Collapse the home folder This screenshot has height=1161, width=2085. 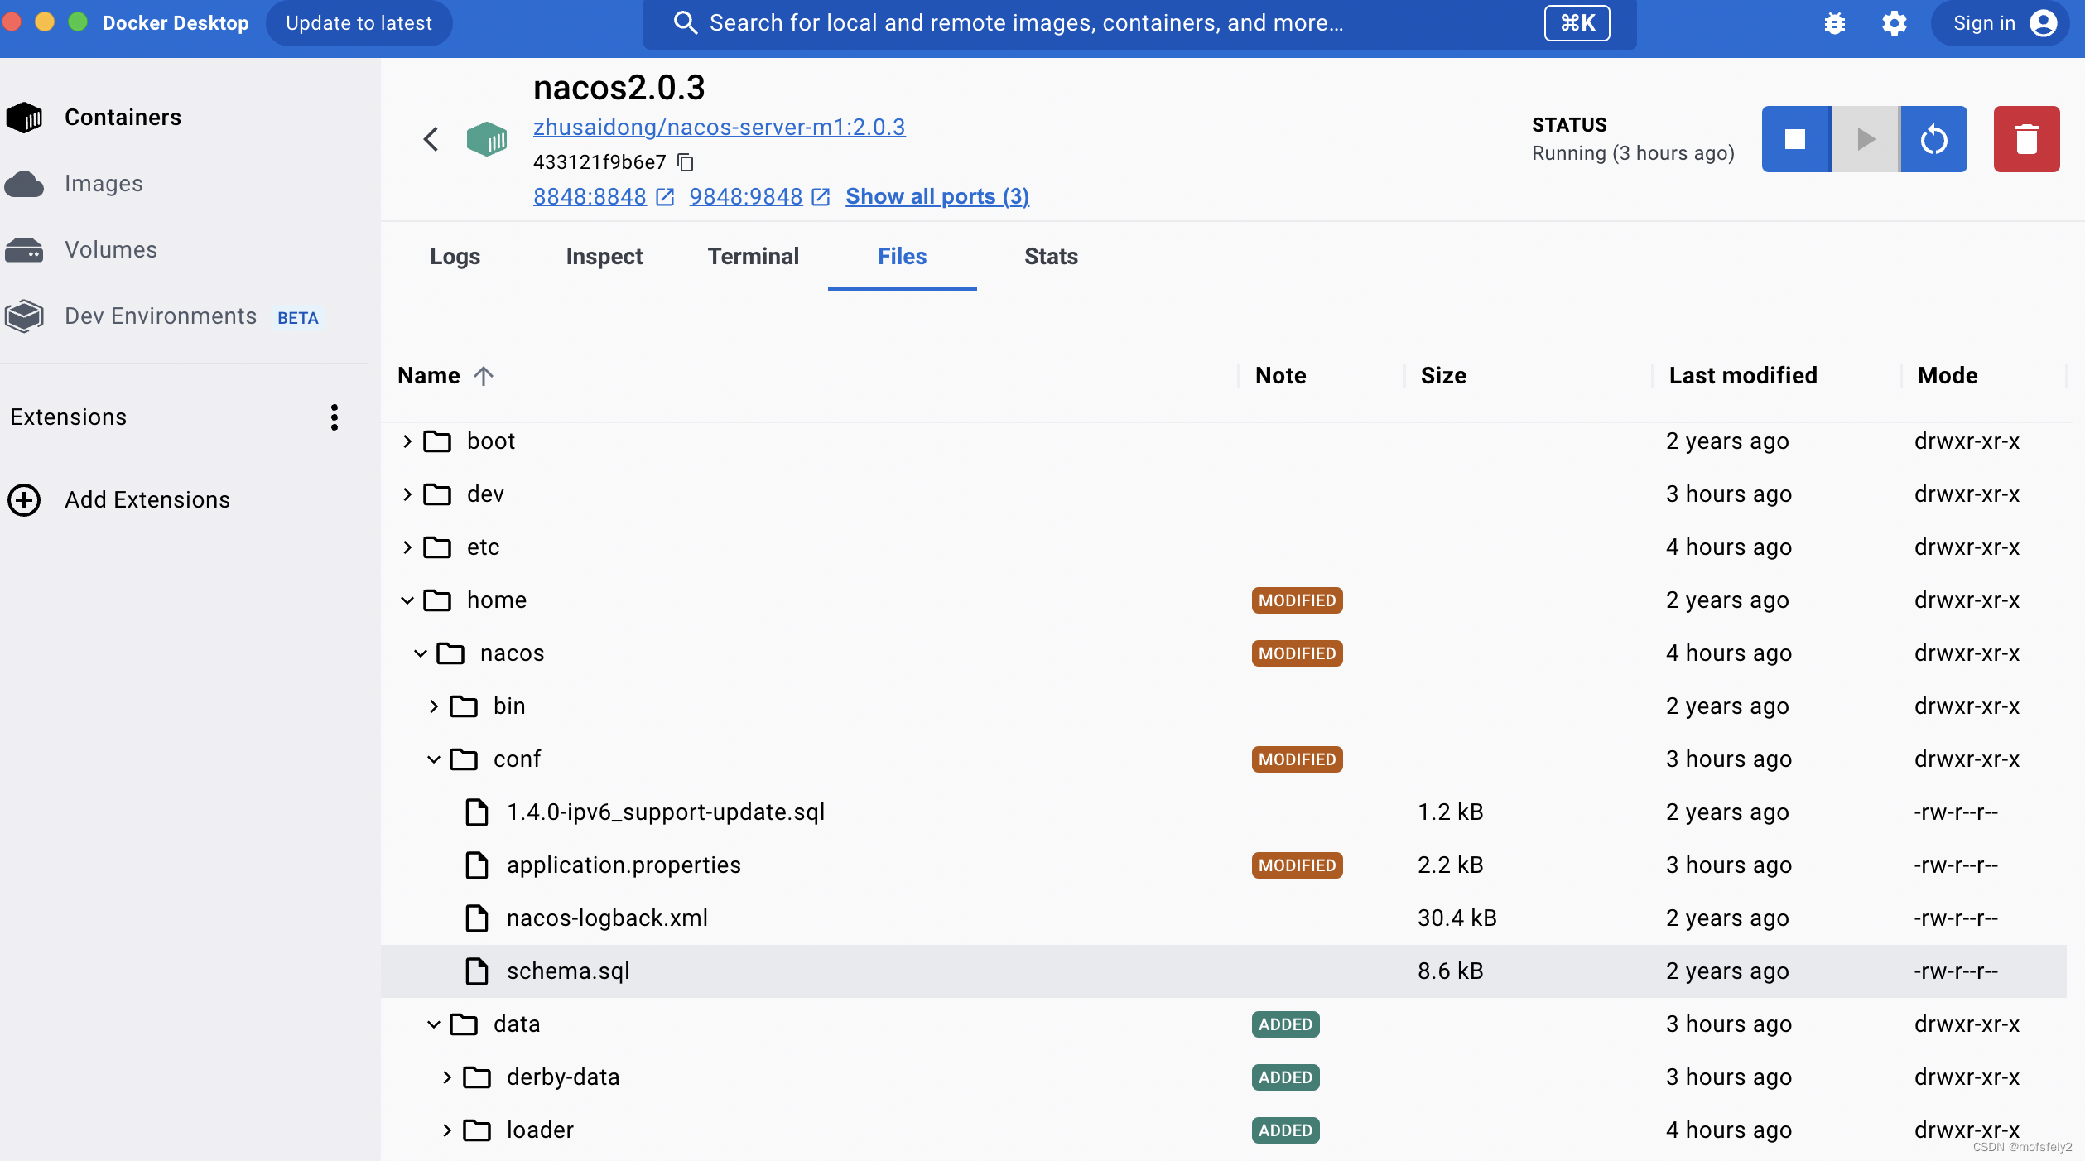coord(407,600)
